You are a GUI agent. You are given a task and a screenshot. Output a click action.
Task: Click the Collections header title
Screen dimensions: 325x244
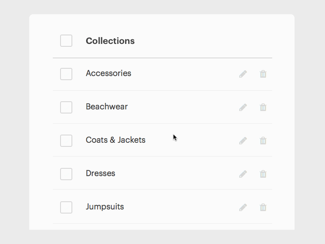click(110, 41)
